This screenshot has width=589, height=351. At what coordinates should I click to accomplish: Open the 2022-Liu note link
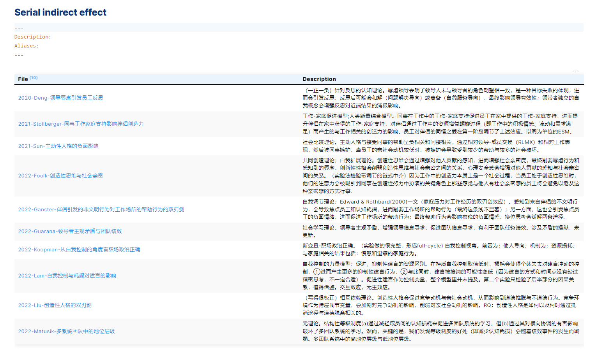tap(55, 305)
